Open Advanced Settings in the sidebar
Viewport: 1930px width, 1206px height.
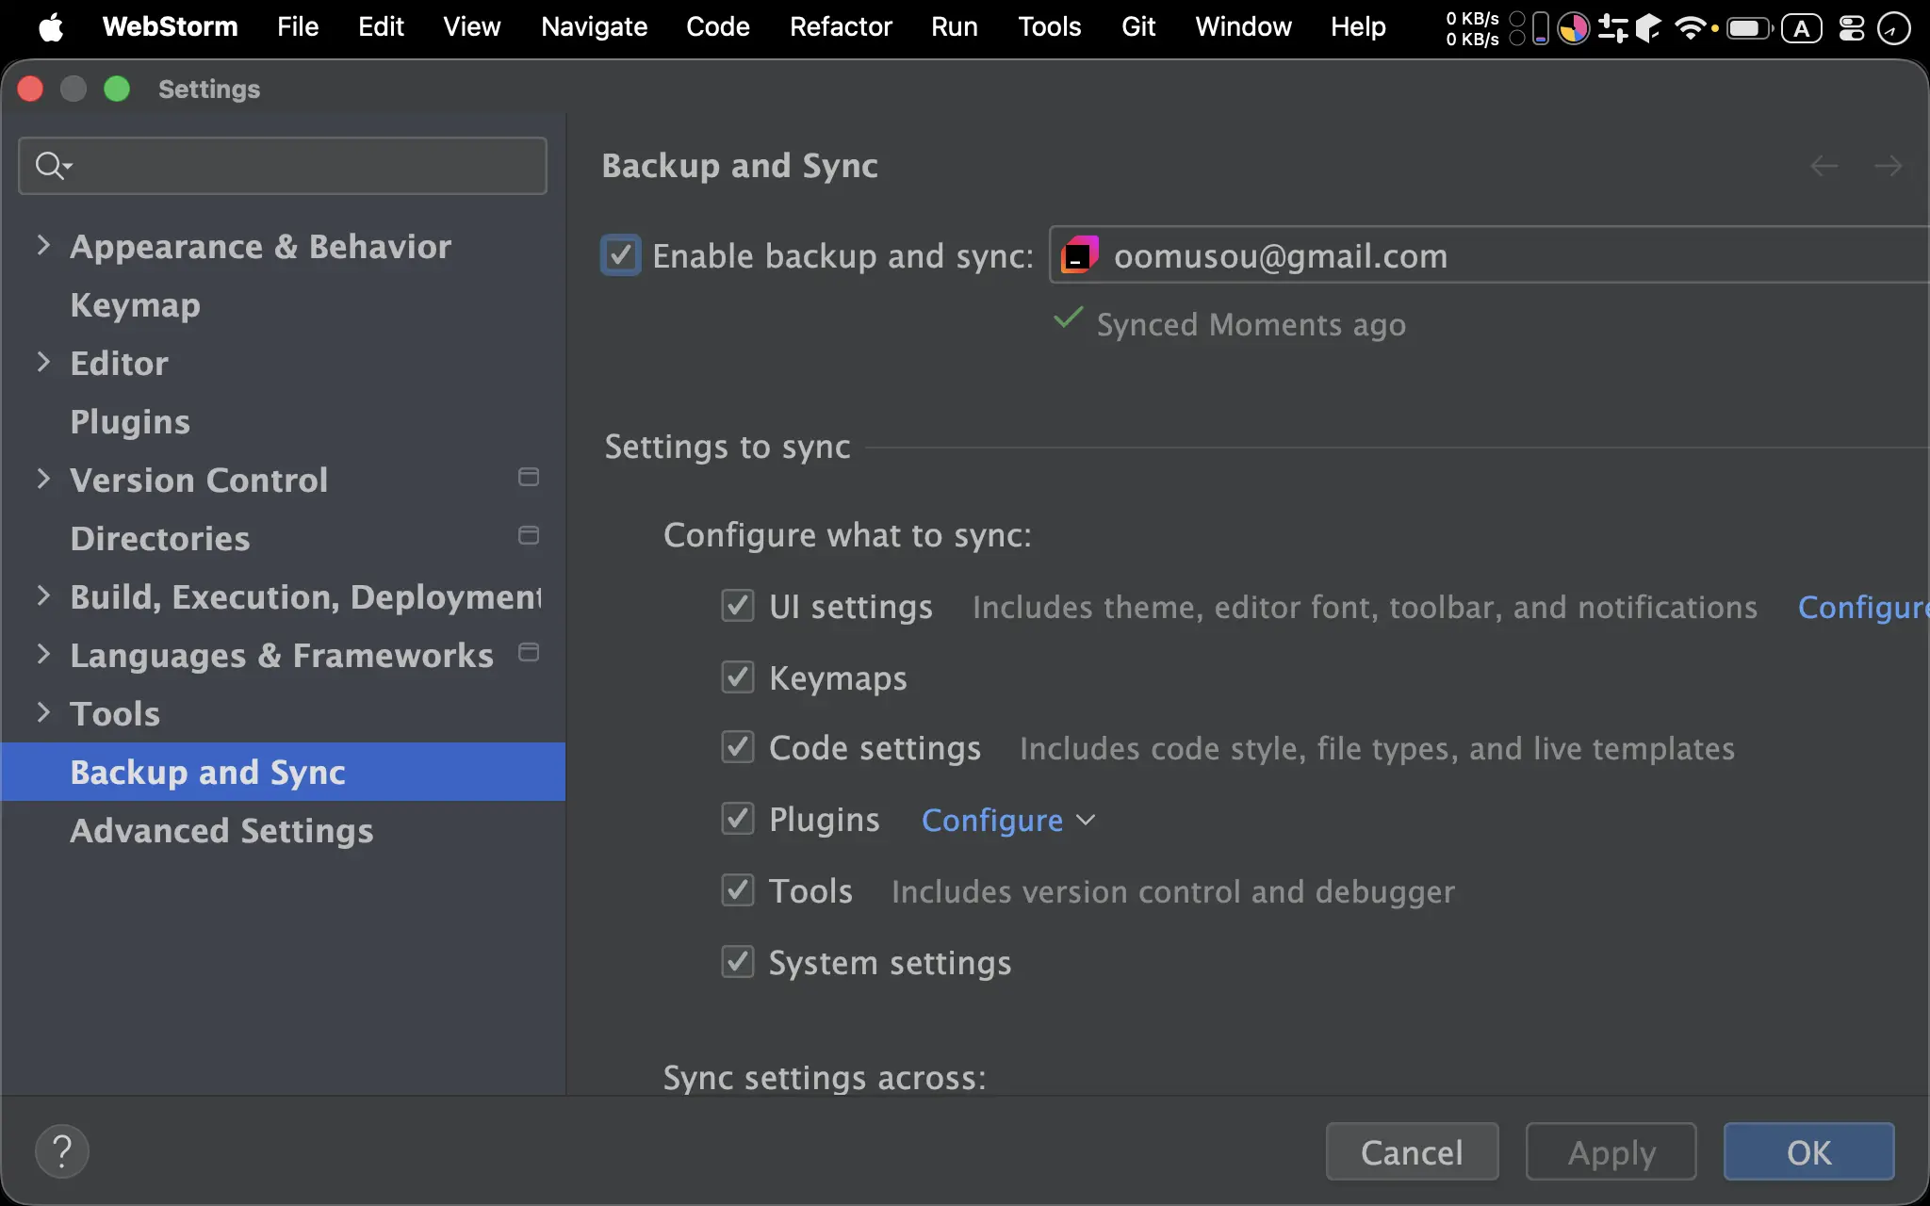(x=221, y=831)
